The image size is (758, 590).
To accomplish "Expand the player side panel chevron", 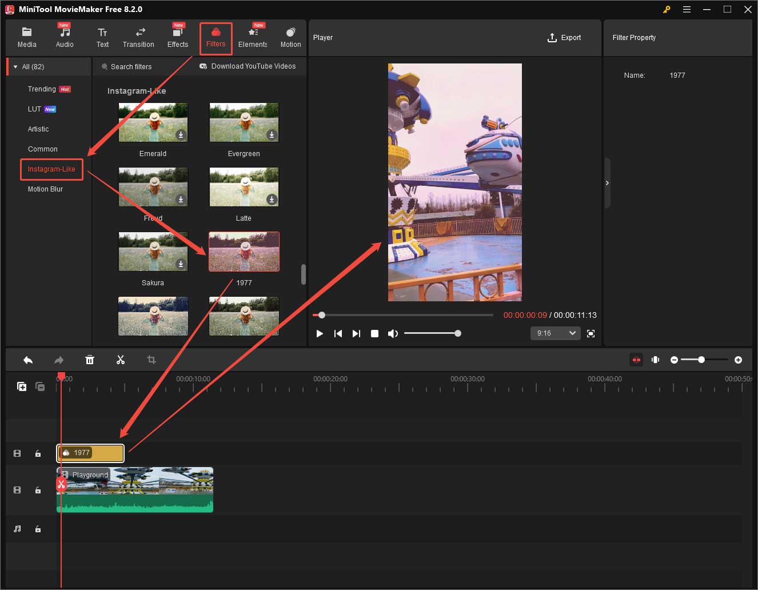I will [x=607, y=182].
